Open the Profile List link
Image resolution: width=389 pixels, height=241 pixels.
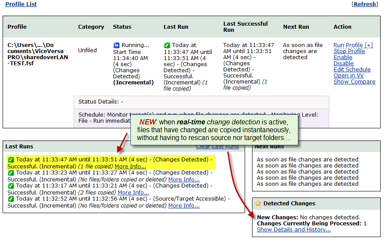(21, 4)
